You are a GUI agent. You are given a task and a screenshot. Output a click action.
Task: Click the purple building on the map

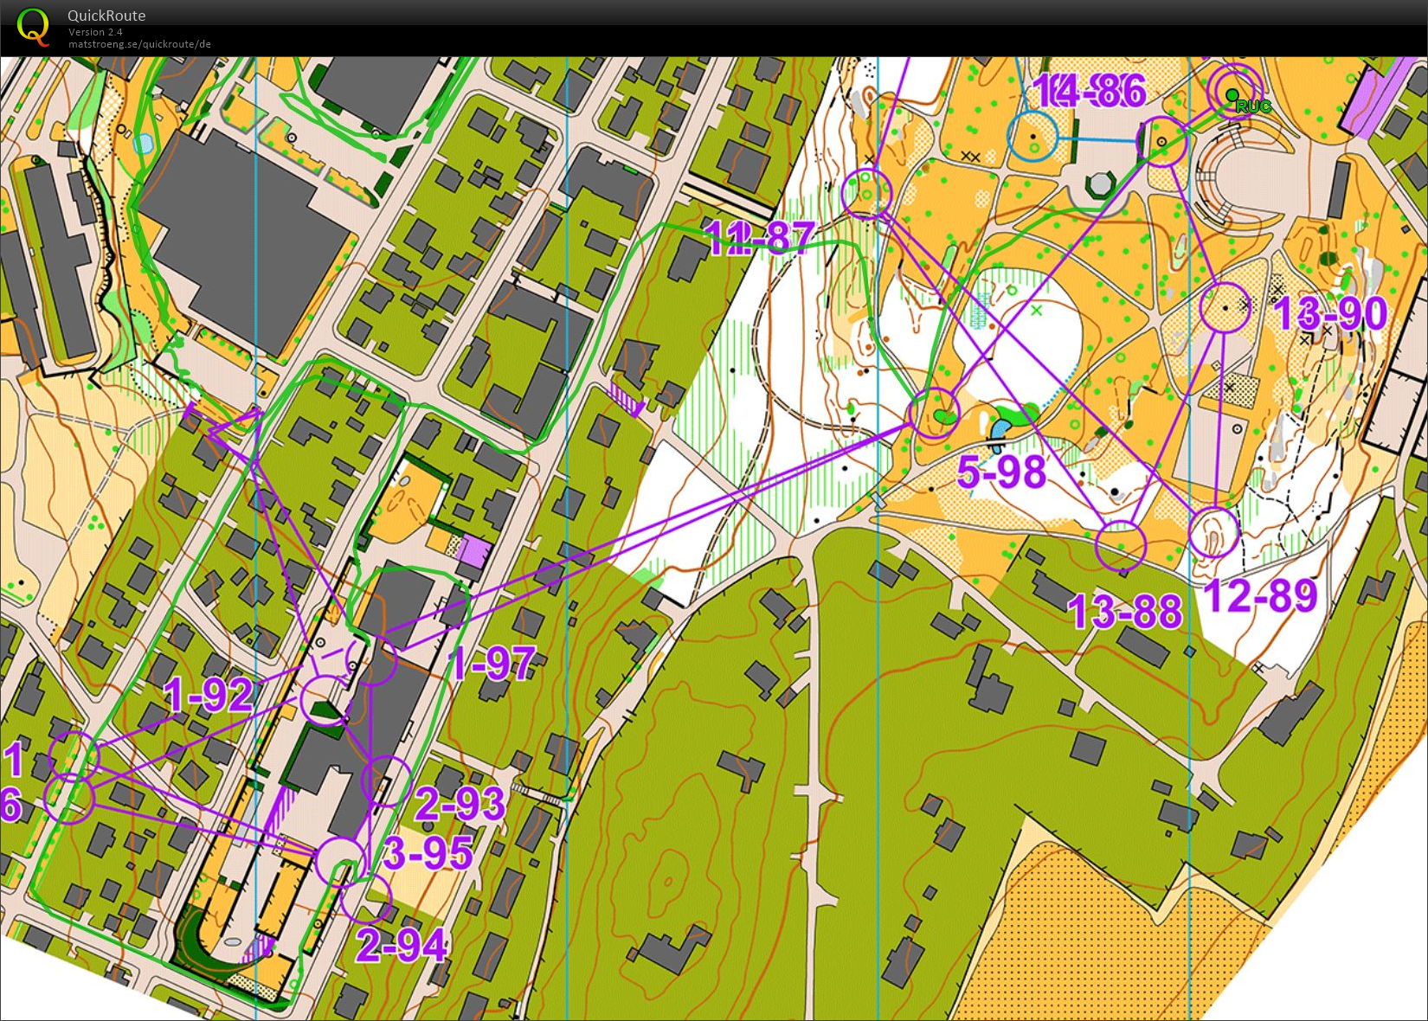[x=473, y=551]
